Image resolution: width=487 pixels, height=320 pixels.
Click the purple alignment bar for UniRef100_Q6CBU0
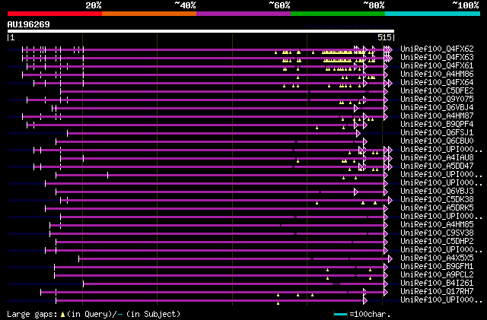[x=210, y=142]
